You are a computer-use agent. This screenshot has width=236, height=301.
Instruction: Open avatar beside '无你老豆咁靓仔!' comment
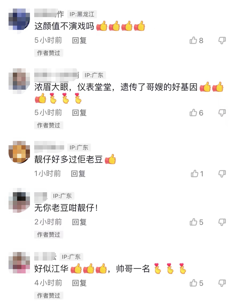point(19,200)
